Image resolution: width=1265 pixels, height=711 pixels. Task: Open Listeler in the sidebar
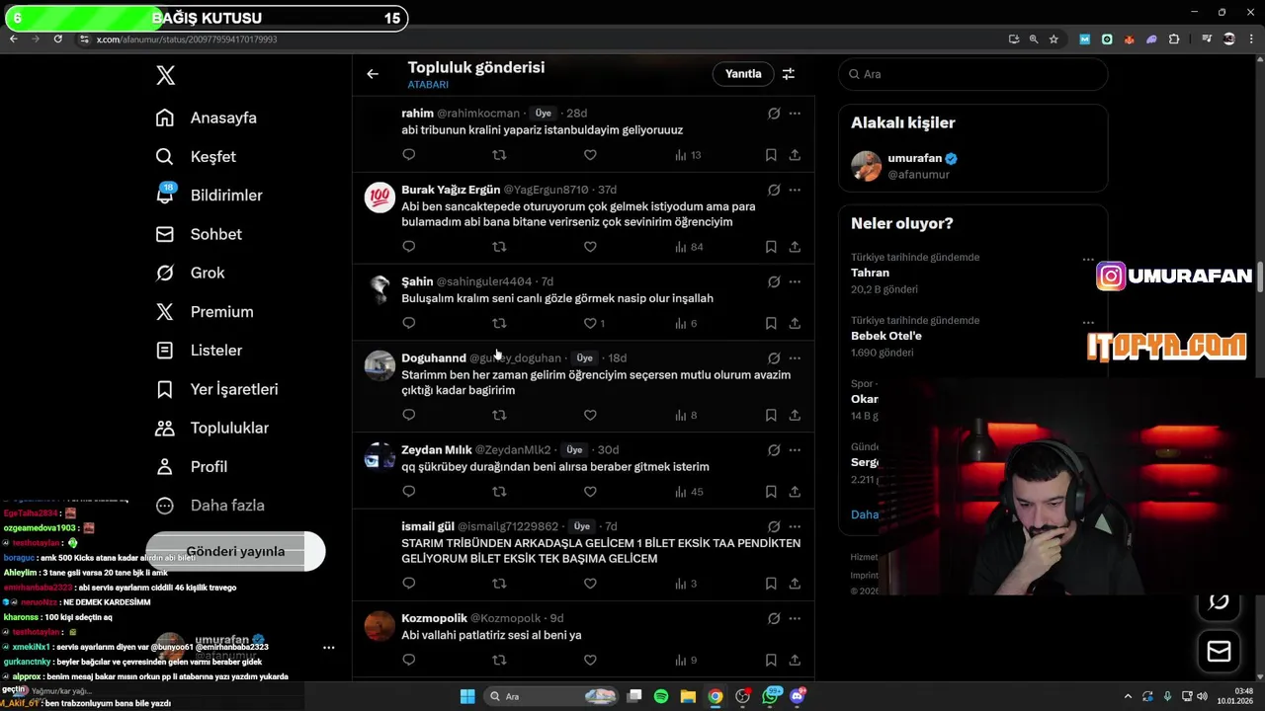click(x=199, y=350)
